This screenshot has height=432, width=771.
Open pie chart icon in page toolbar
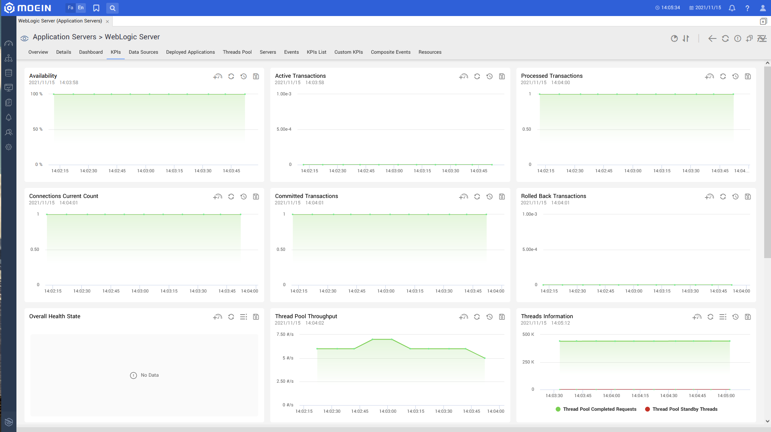click(674, 38)
